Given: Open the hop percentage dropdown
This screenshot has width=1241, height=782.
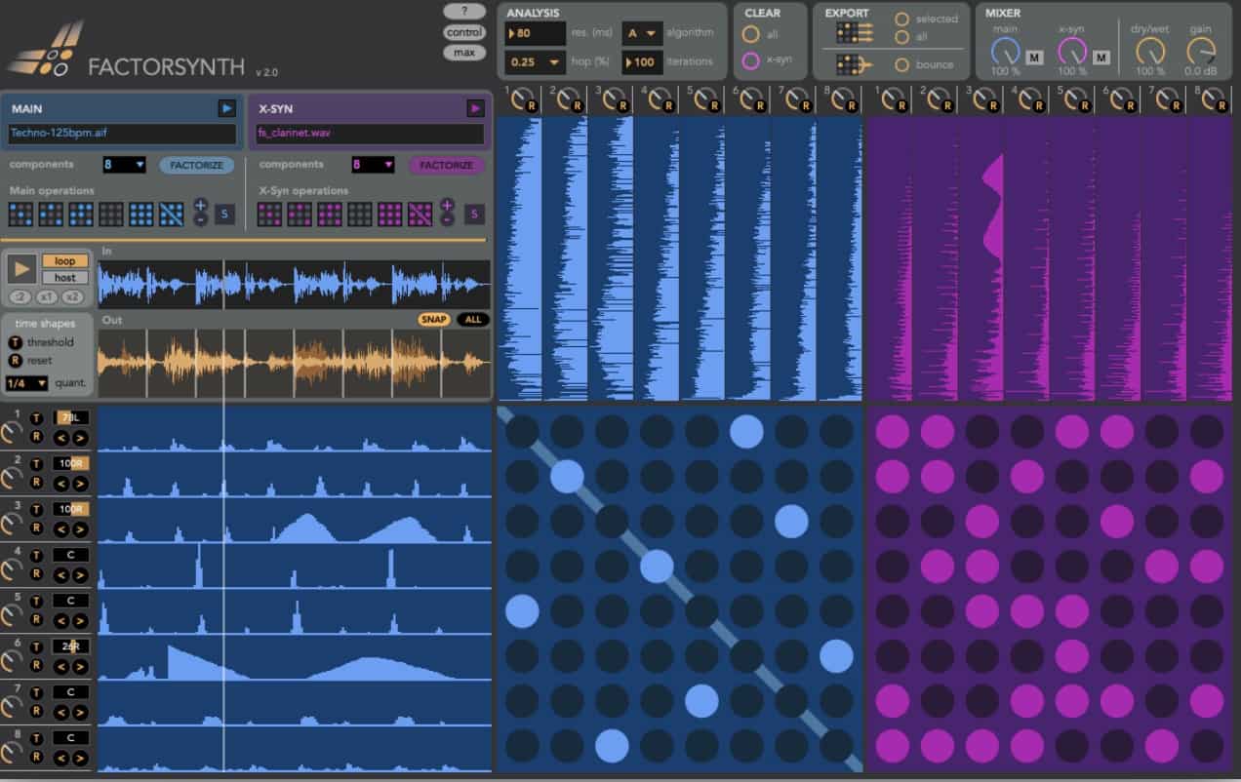Looking at the screenshot, I should click(535, 61).
